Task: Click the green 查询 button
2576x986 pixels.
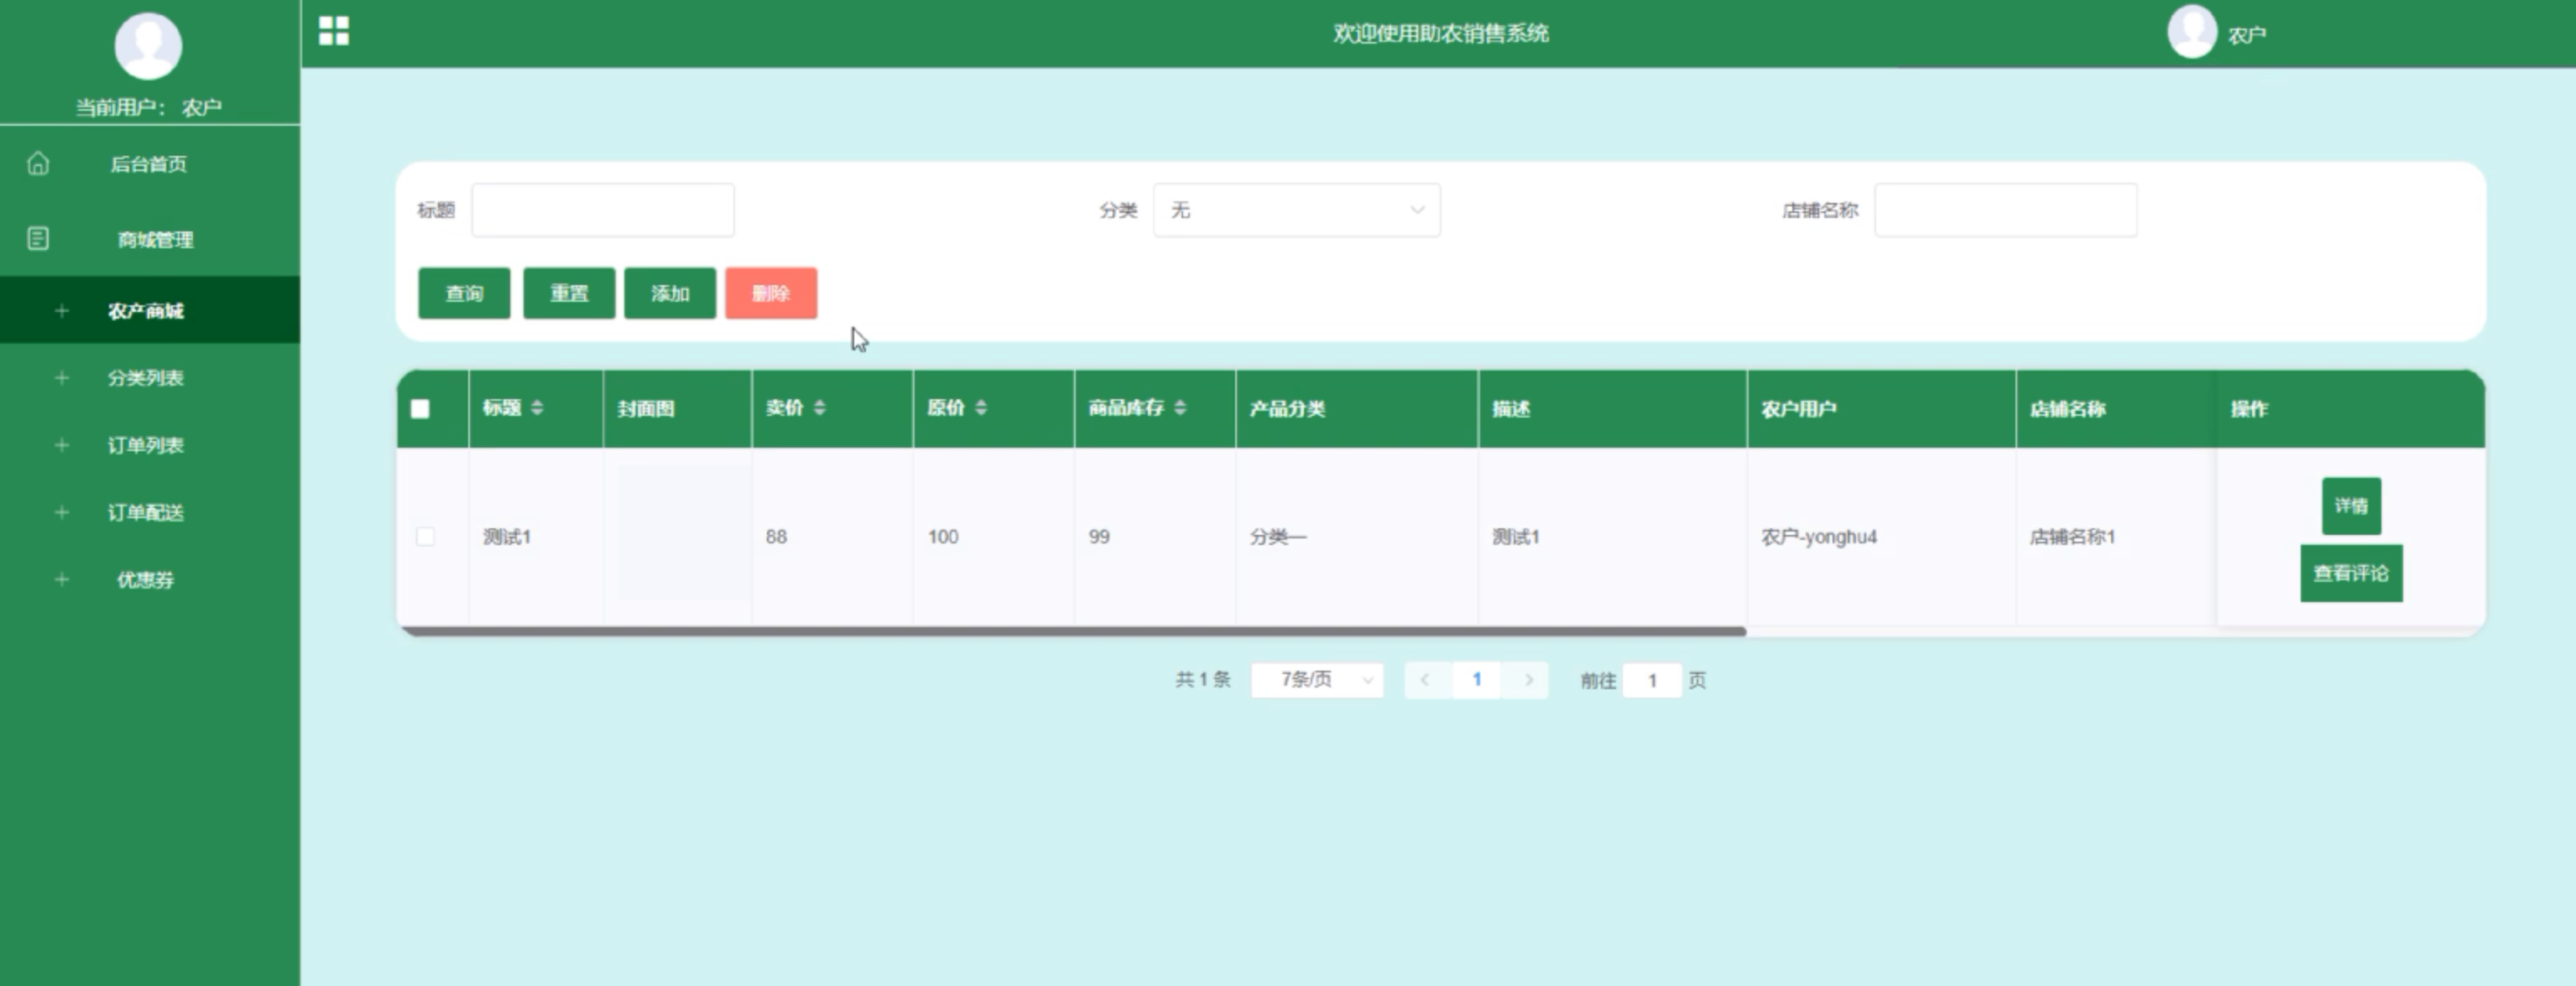Action: (464, 293)
